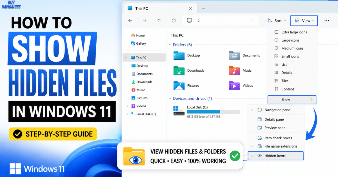This screenshot has width=338, height=177.
Task: Choose Large icons view
Action: pos(292,40)
